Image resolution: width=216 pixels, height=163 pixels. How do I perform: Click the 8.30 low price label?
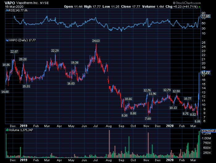124,116
